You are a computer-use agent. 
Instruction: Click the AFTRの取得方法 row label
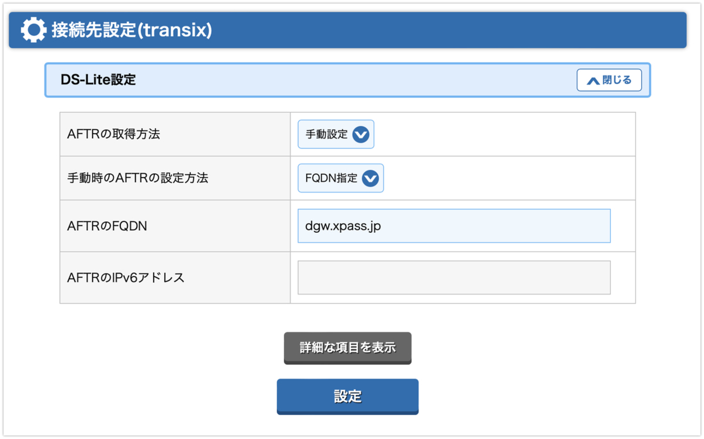click(x=114, y=134)
